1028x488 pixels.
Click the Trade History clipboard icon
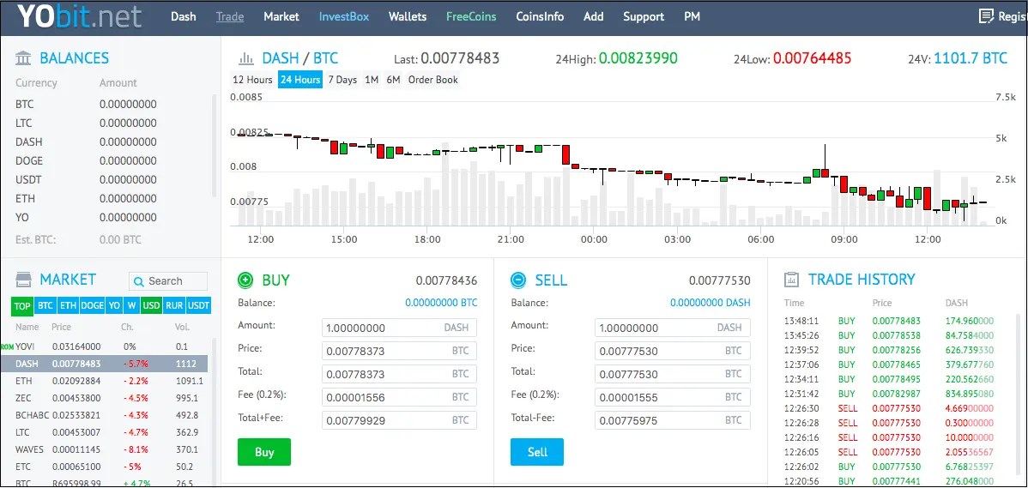pyautogui.click(x=792, y=280)
